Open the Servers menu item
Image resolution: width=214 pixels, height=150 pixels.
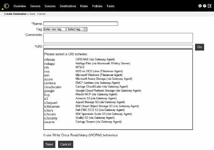(35, 6)
